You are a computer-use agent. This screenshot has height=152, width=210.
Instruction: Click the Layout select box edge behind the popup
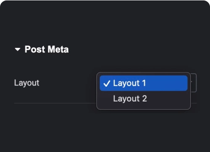194,83
